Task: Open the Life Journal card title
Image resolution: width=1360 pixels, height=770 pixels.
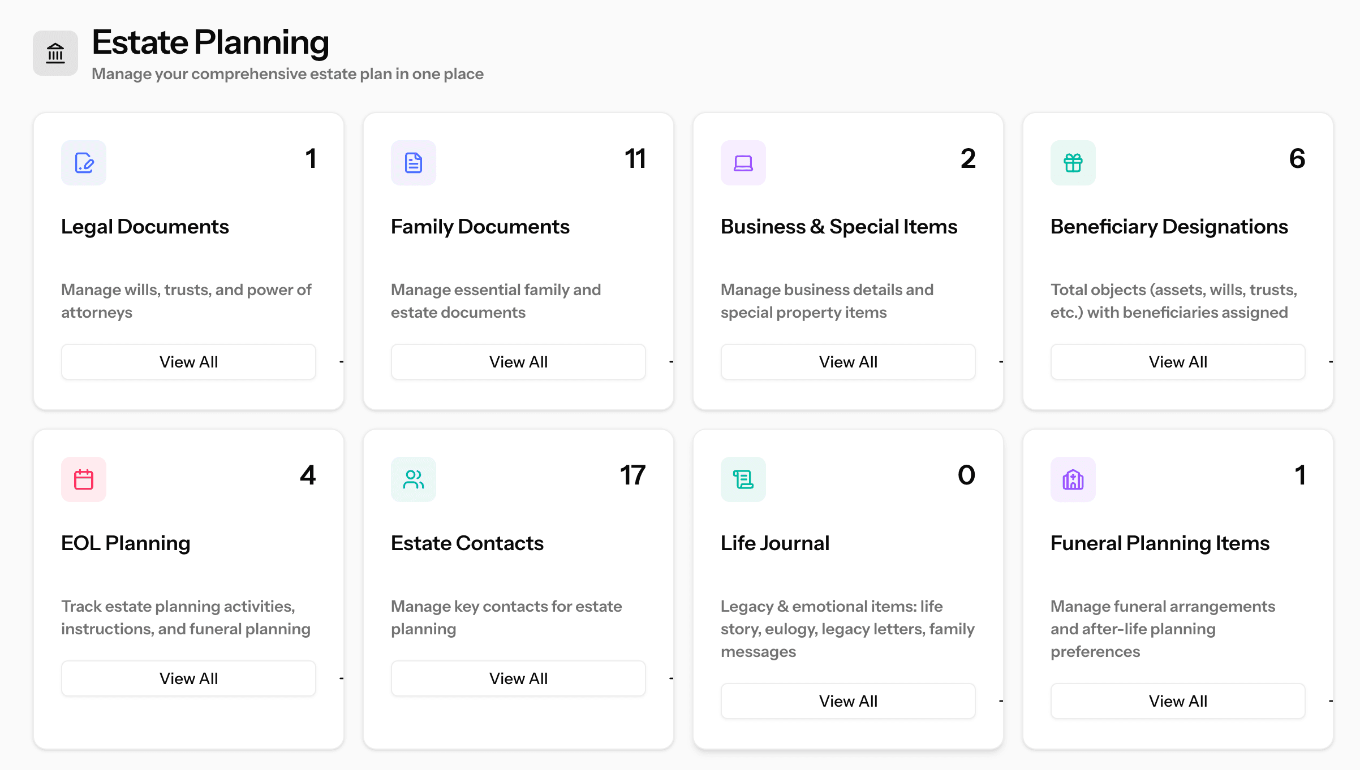Action: 774,543
